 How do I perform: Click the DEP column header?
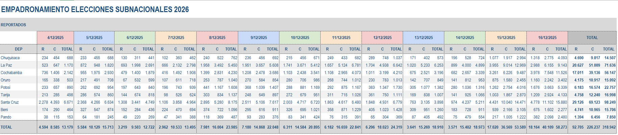(x=19, y=49)
